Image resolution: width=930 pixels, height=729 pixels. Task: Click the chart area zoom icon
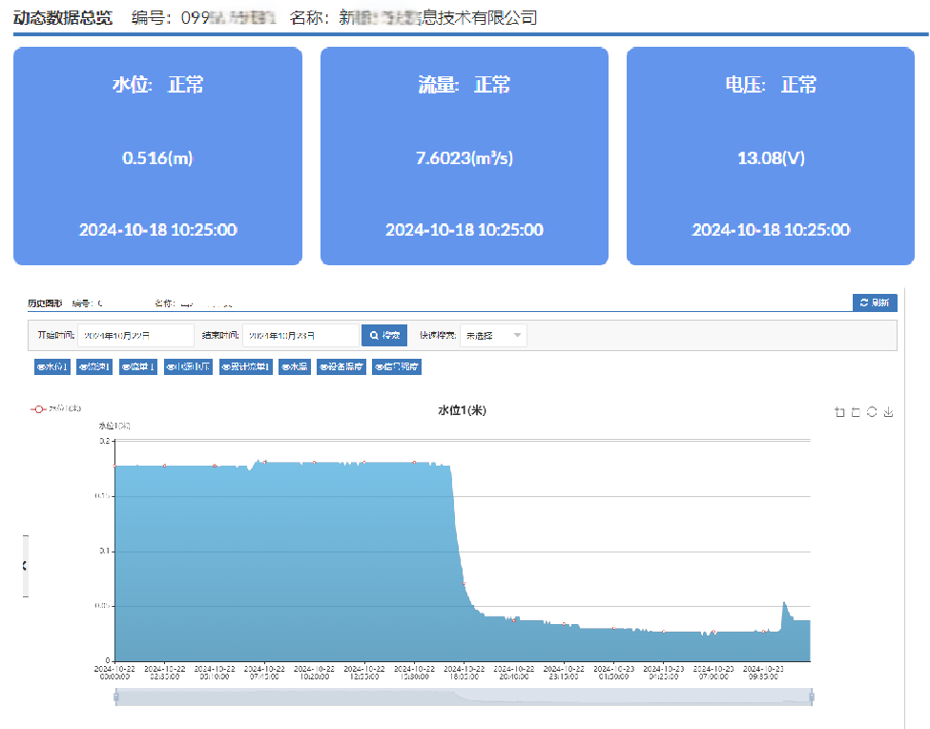pyautogui.click(x=839, y=412)
